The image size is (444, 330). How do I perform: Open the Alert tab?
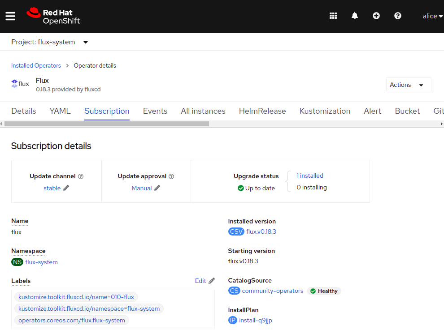373,111
